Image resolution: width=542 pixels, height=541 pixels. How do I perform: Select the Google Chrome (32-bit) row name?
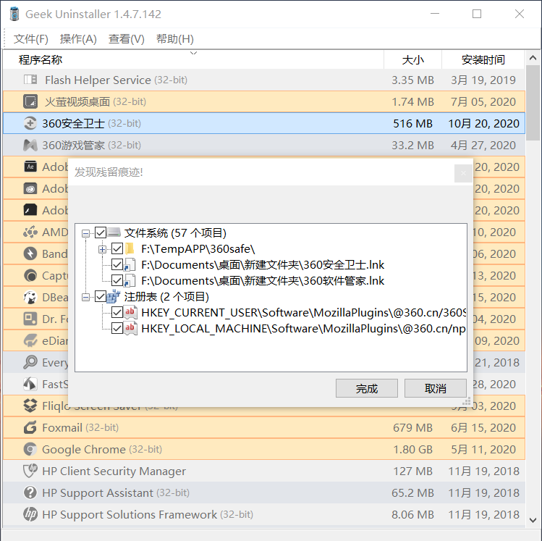click(102, 449)
